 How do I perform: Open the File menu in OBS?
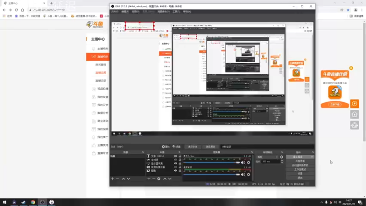(x=115, y=12)
